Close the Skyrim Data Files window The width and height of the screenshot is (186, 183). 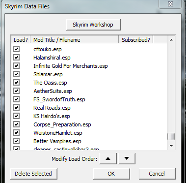(x=170, y=4)
